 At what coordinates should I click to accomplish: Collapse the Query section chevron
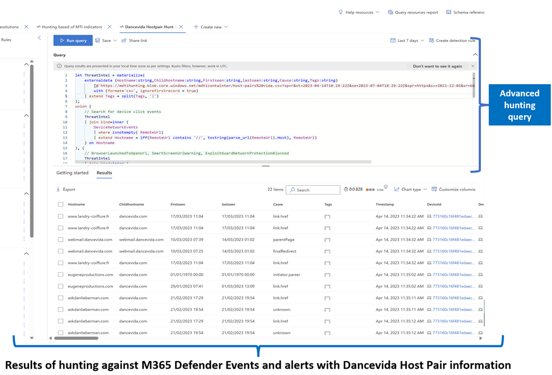coord(475,55)
